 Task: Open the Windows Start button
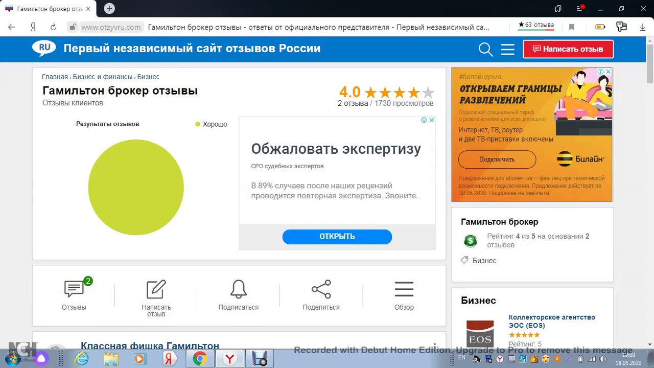[x=13, y=358]
